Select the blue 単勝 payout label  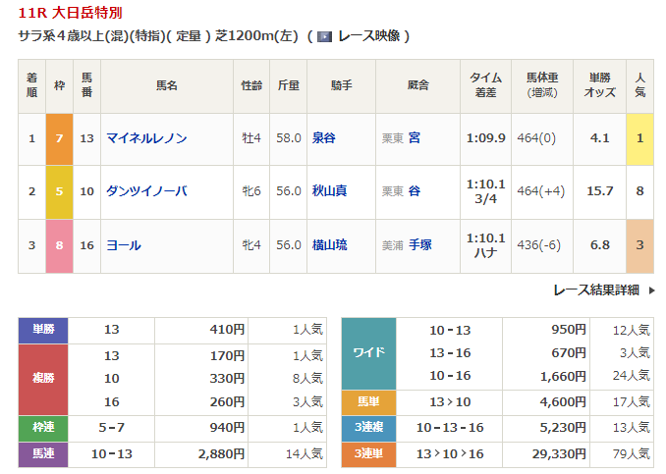click(43, 330)
